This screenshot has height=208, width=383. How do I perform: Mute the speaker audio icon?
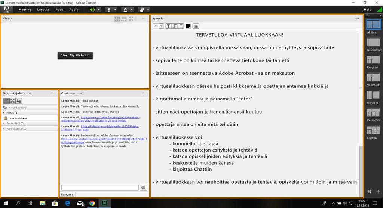point(92,9)
